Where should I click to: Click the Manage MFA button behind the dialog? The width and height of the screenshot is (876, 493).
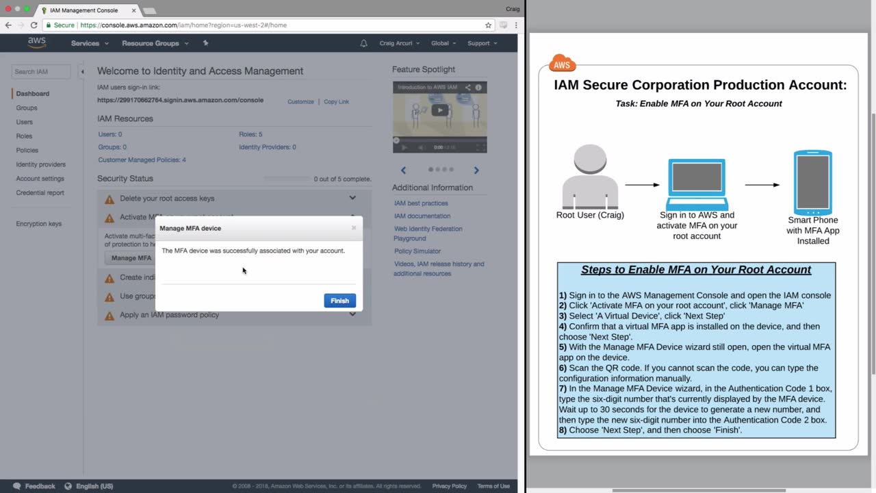[130, 258]
